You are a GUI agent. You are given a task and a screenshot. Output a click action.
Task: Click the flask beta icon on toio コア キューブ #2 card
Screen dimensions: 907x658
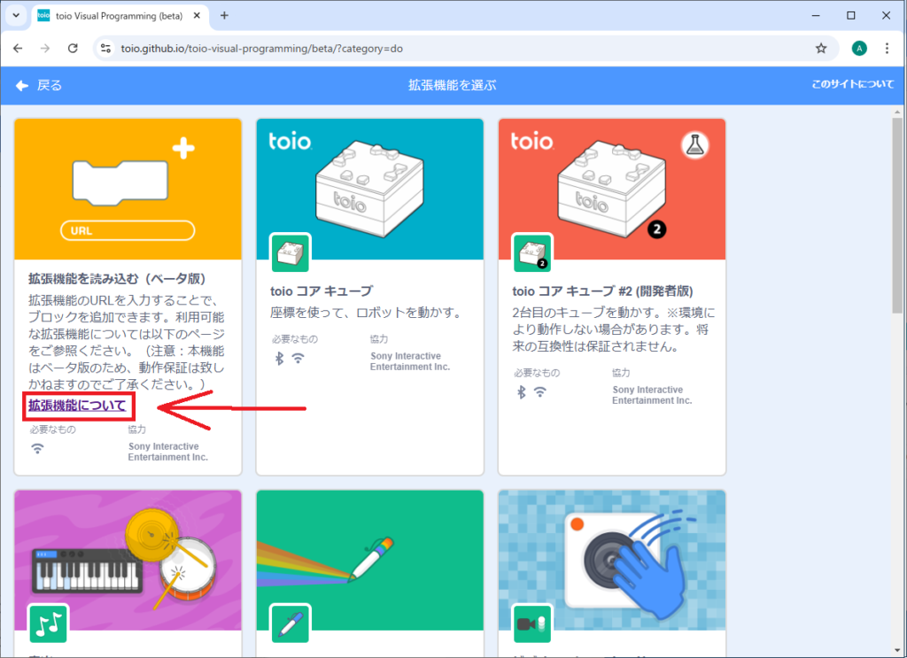click(x=695, y=144)
